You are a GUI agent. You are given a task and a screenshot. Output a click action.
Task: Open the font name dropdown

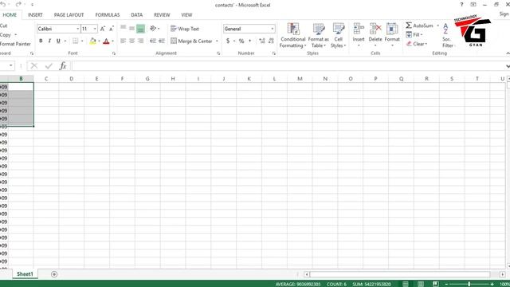78,29
